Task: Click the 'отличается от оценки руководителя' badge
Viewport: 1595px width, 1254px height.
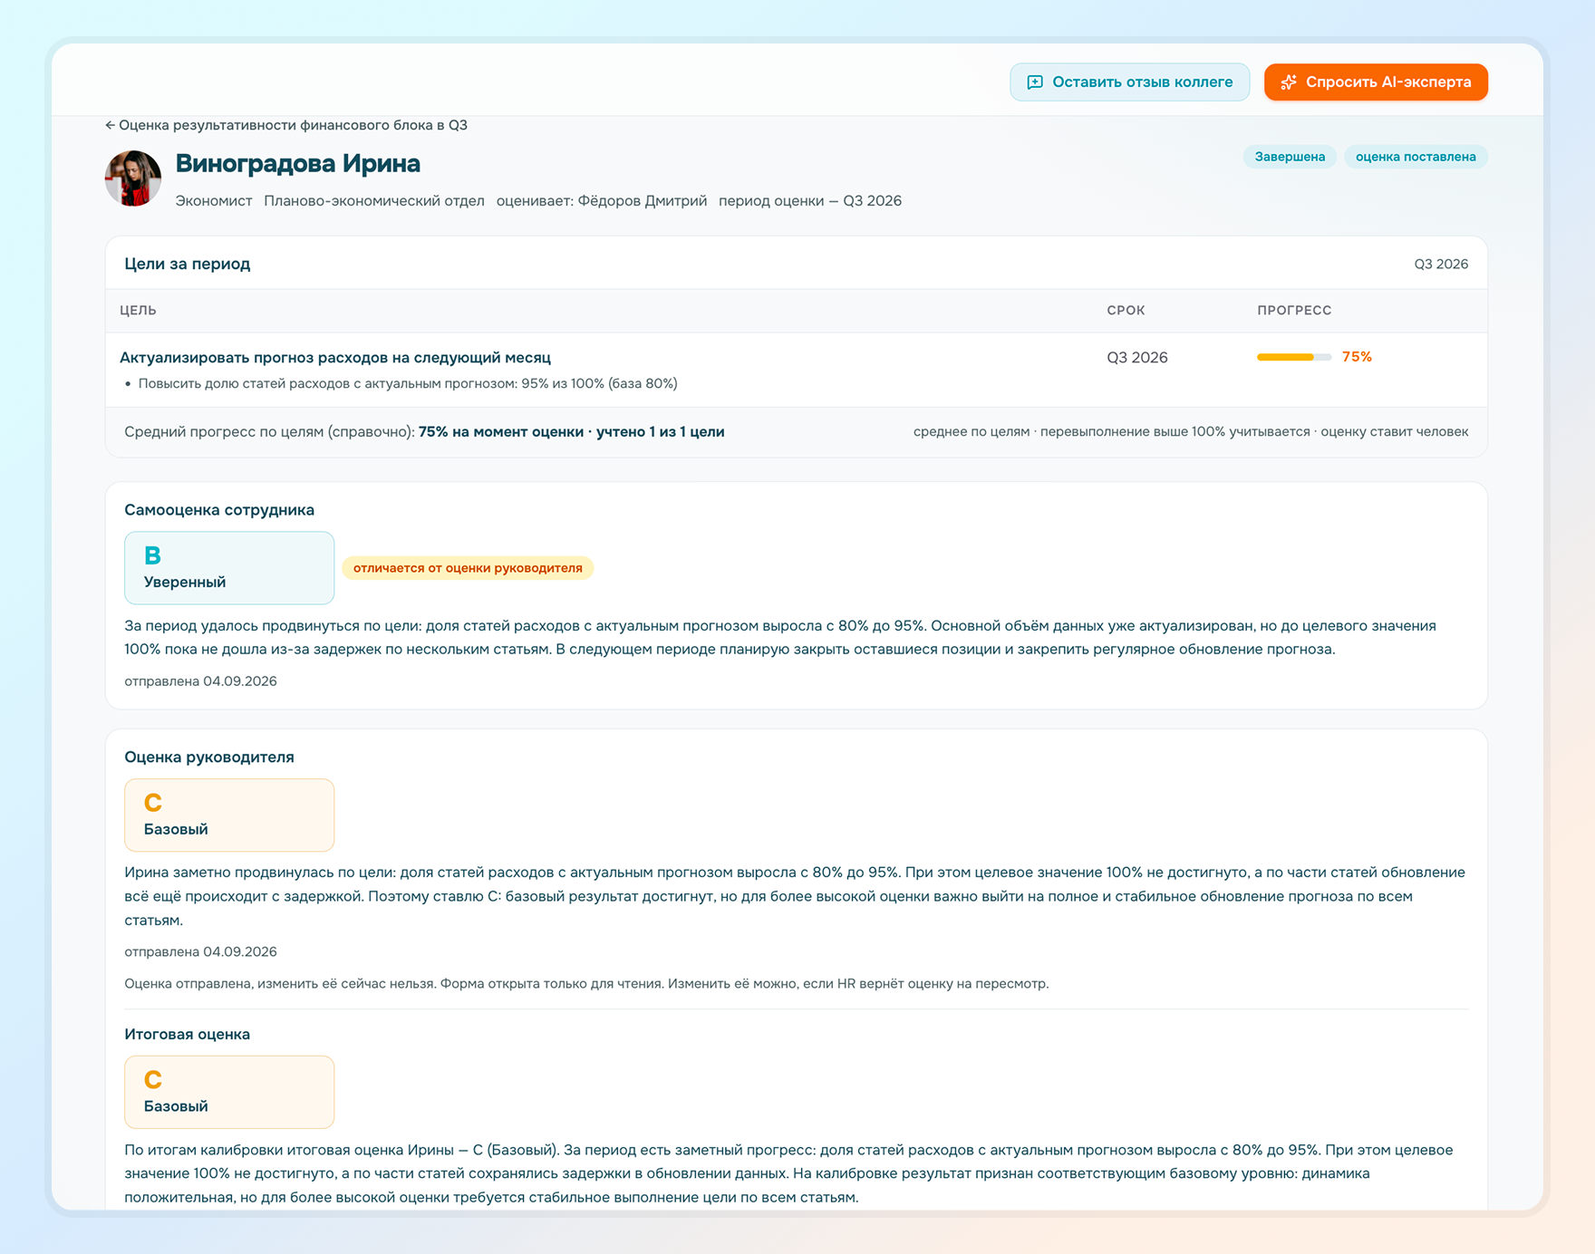Action: coord(468,568)
